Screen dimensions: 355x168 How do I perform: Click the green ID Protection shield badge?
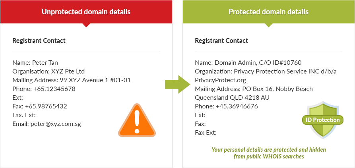(x=322, y=120)
